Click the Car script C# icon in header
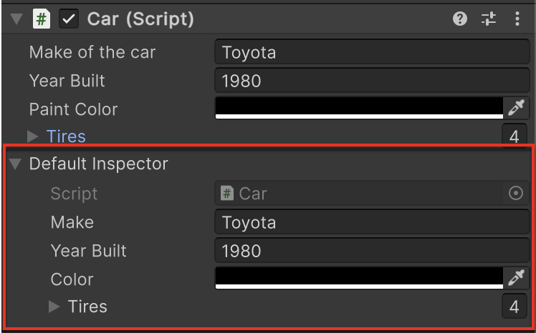The height and width of the screenshot is (333, 536). pyautogui.click(x=42, y=19)
